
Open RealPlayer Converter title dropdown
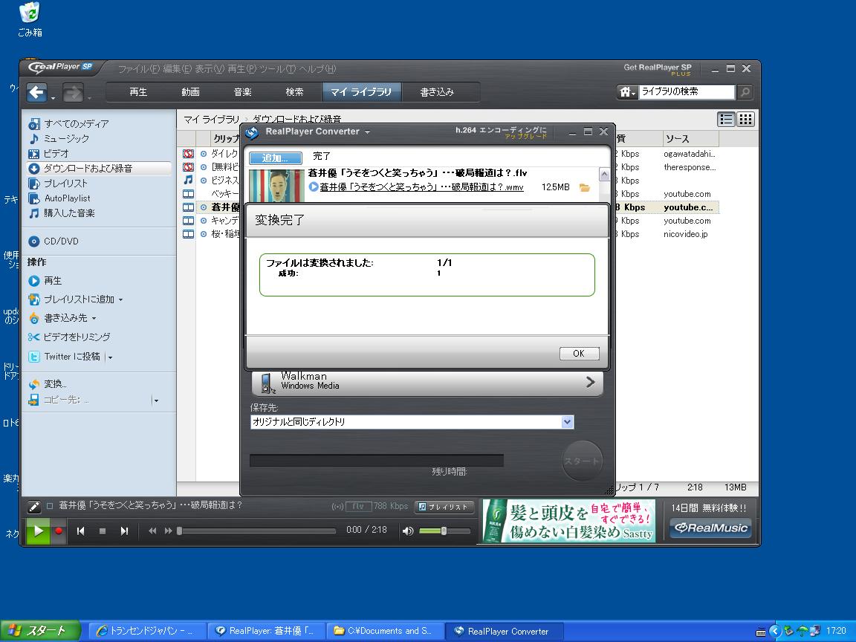click(x=367, y=132)
